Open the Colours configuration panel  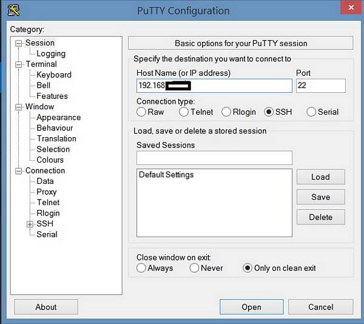click(50, 160)
